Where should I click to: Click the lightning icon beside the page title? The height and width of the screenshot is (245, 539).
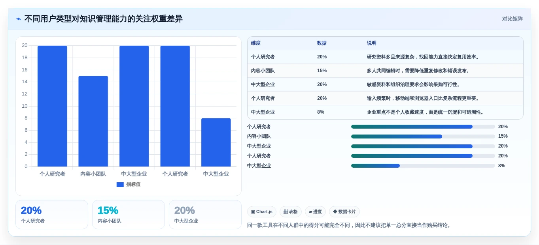[x=19, y=19]
